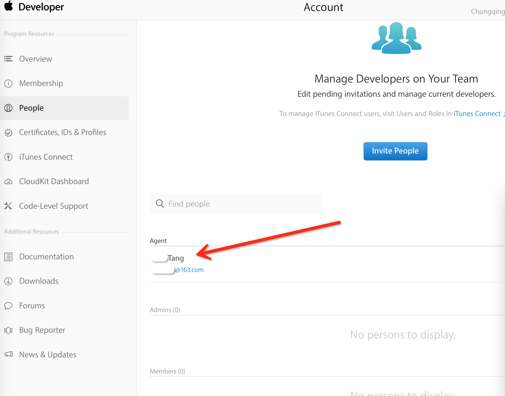Click the Manage Developers on Your Team heading
This screenshot has width=505, height=396.
click(x=396, y=79)
